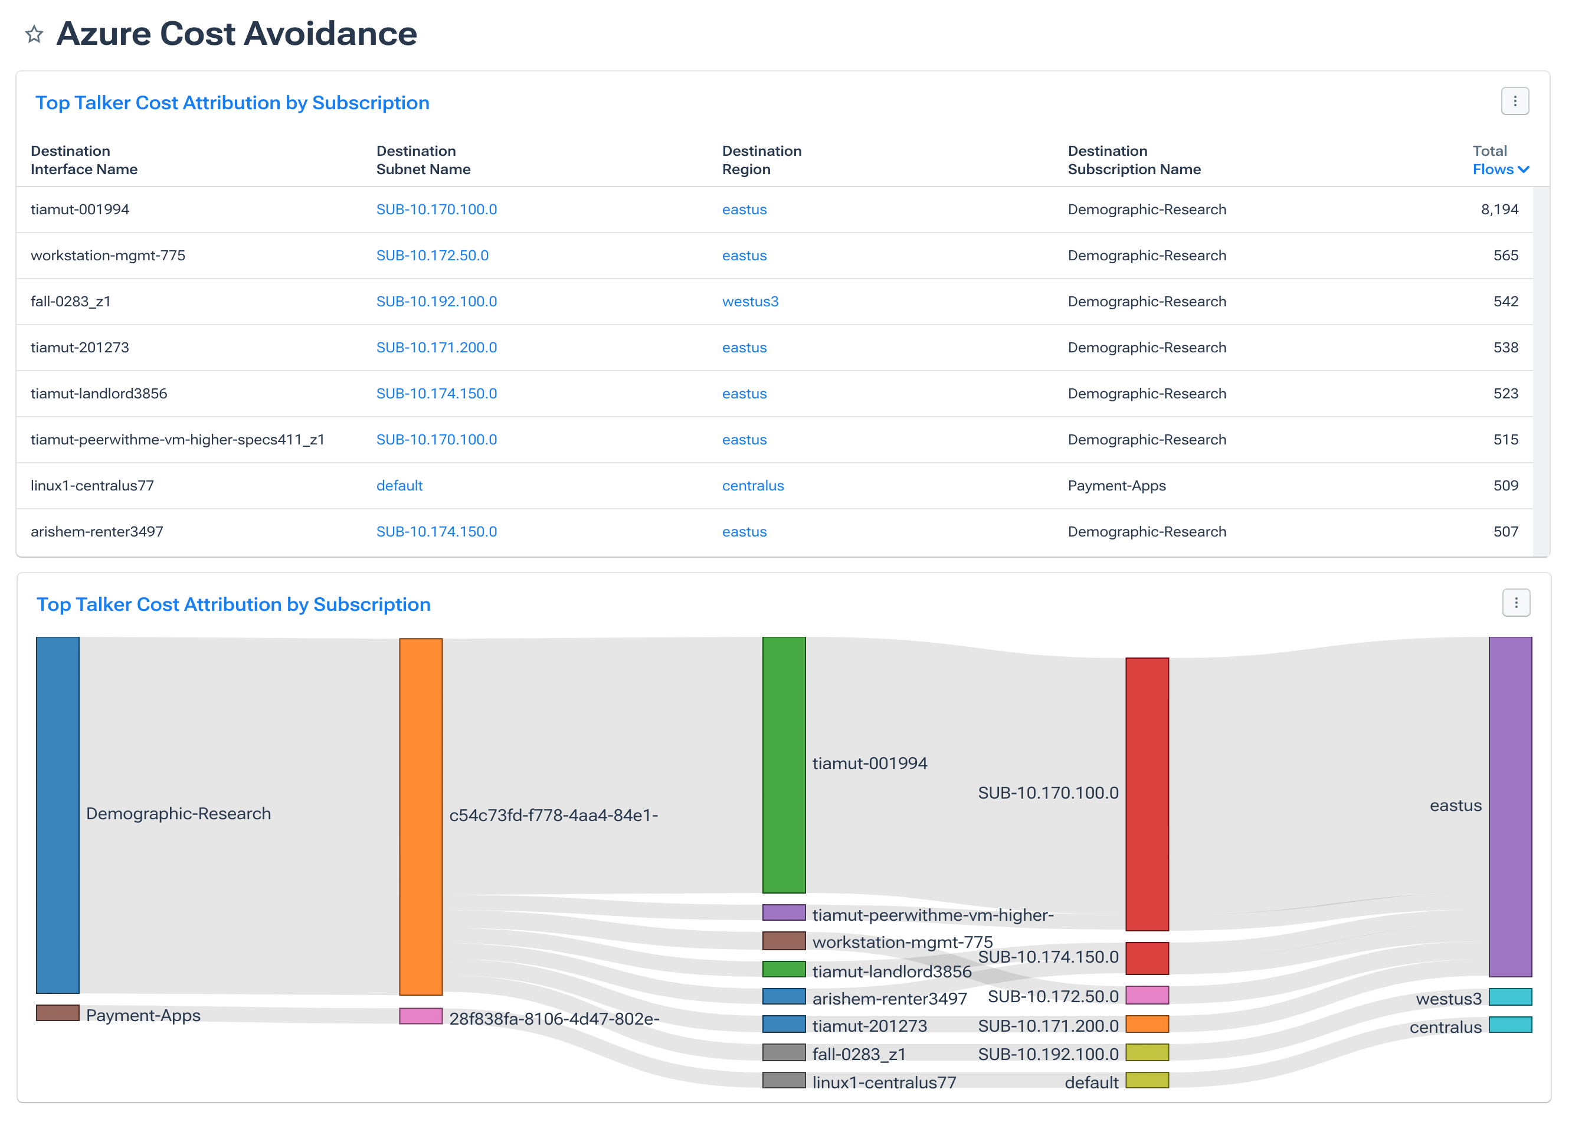Open the centralus region link in the table

click(x=752, y=486)
